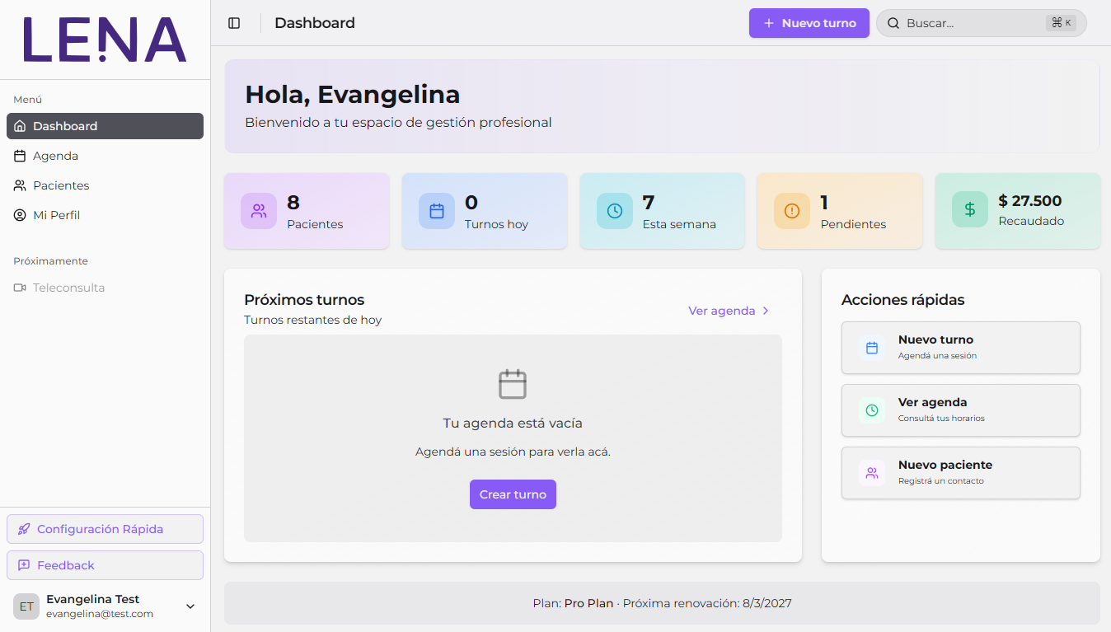
Task: Click the Acciones rápidas heading
Action: click(x=903, y=300)
